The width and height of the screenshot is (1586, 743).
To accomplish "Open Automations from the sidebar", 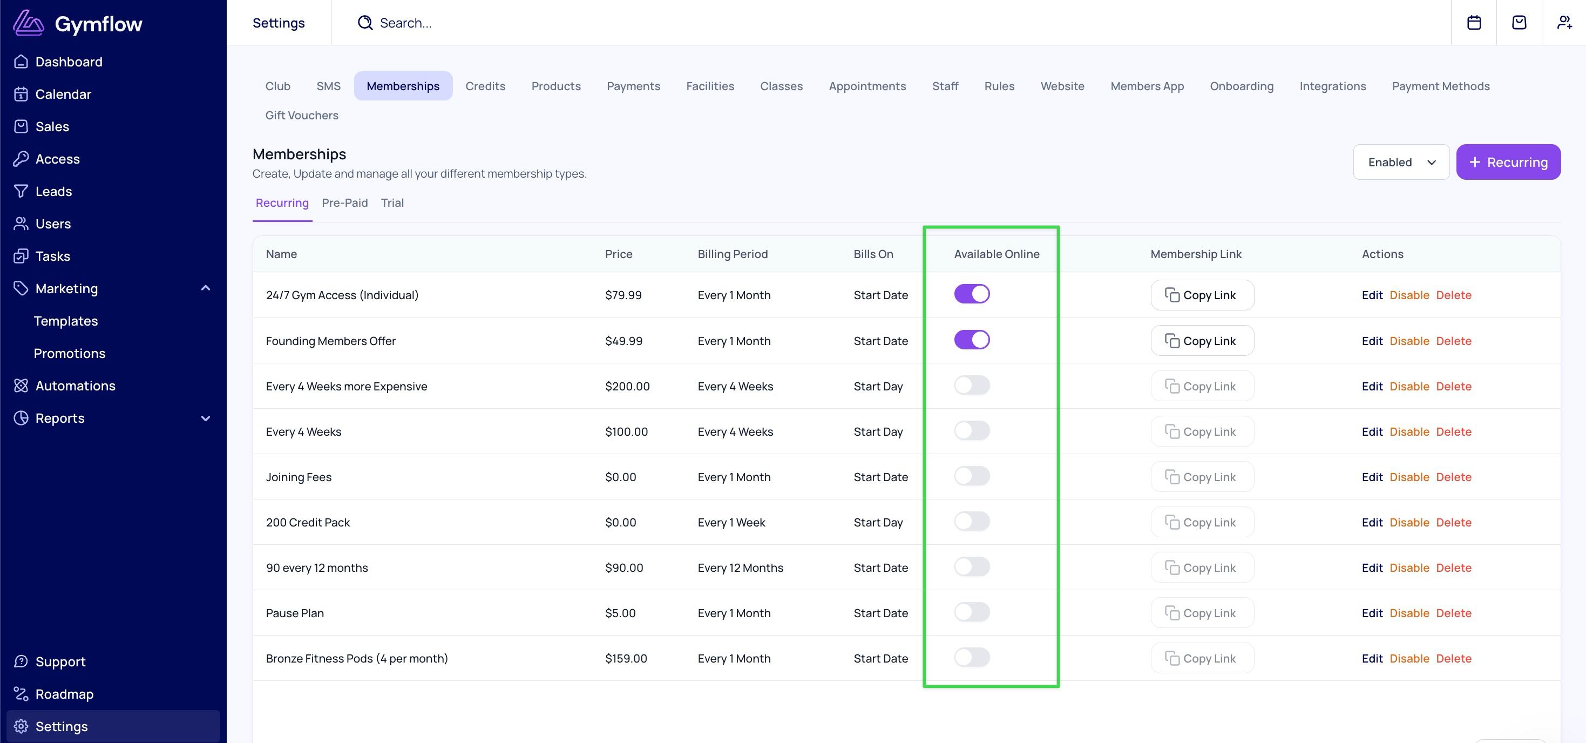I will pos(75,386).
